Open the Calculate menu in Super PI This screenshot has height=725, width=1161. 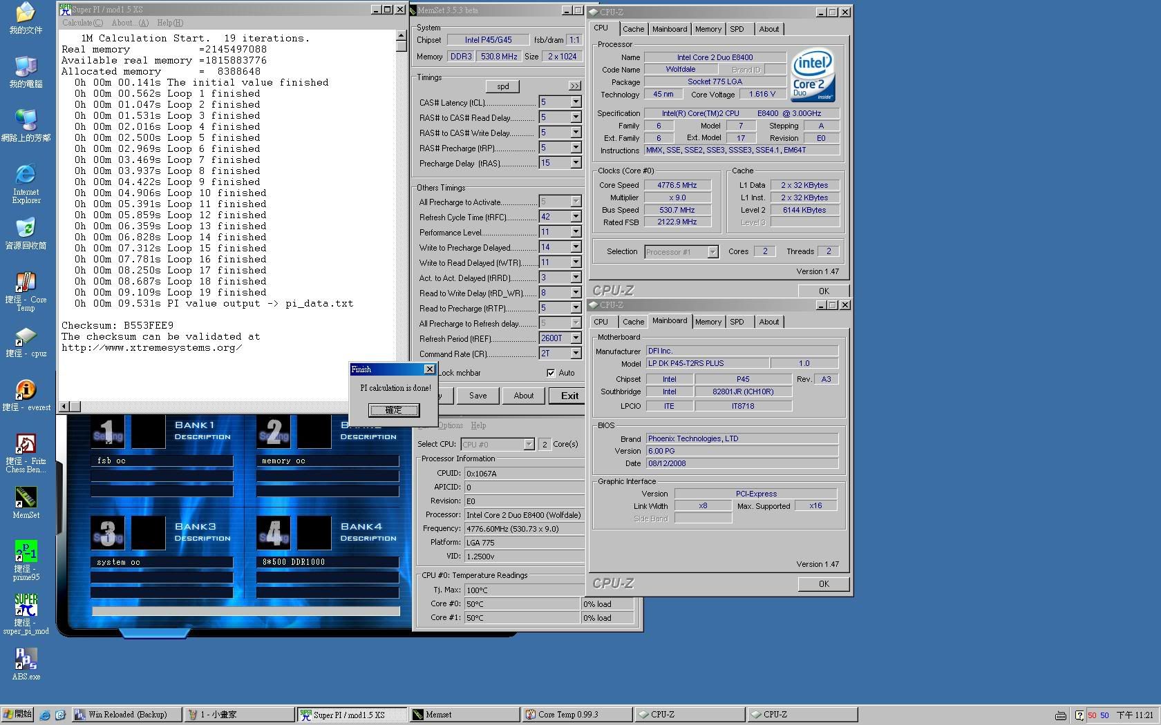(82, 23)
